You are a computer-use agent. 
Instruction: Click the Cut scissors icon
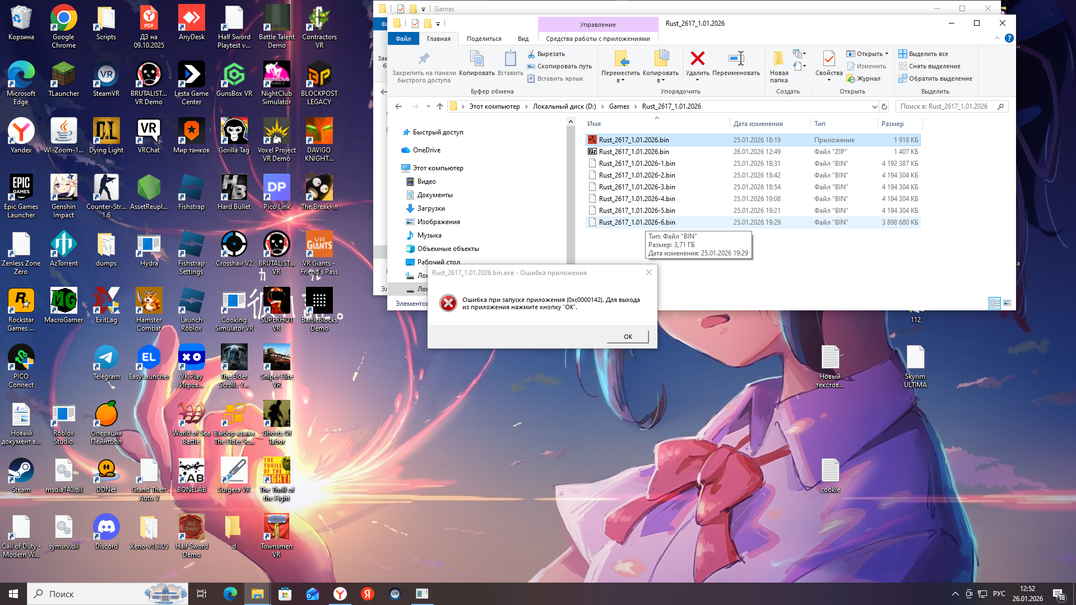[x=531, y=54]
